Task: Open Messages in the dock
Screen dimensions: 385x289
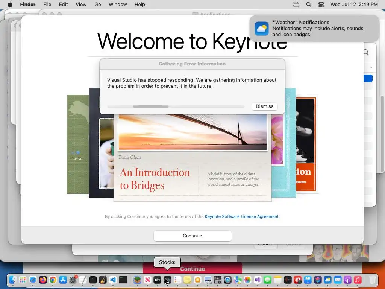Action: (268, 280)
